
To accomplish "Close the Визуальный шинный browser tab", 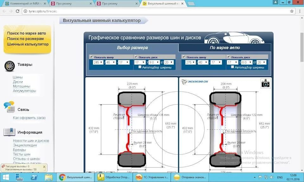I will click(182, 3).
